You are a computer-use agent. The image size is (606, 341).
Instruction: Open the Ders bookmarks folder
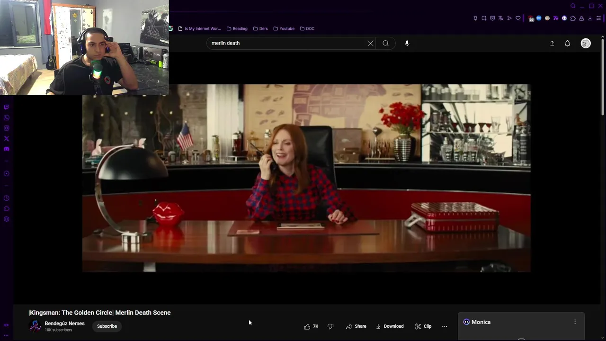point(260,28)
